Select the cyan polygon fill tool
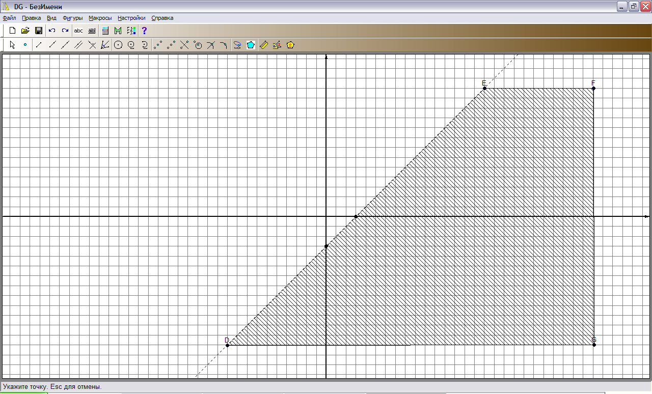The height and width of the screenshot is (394, 652). [x=251, y=45]
